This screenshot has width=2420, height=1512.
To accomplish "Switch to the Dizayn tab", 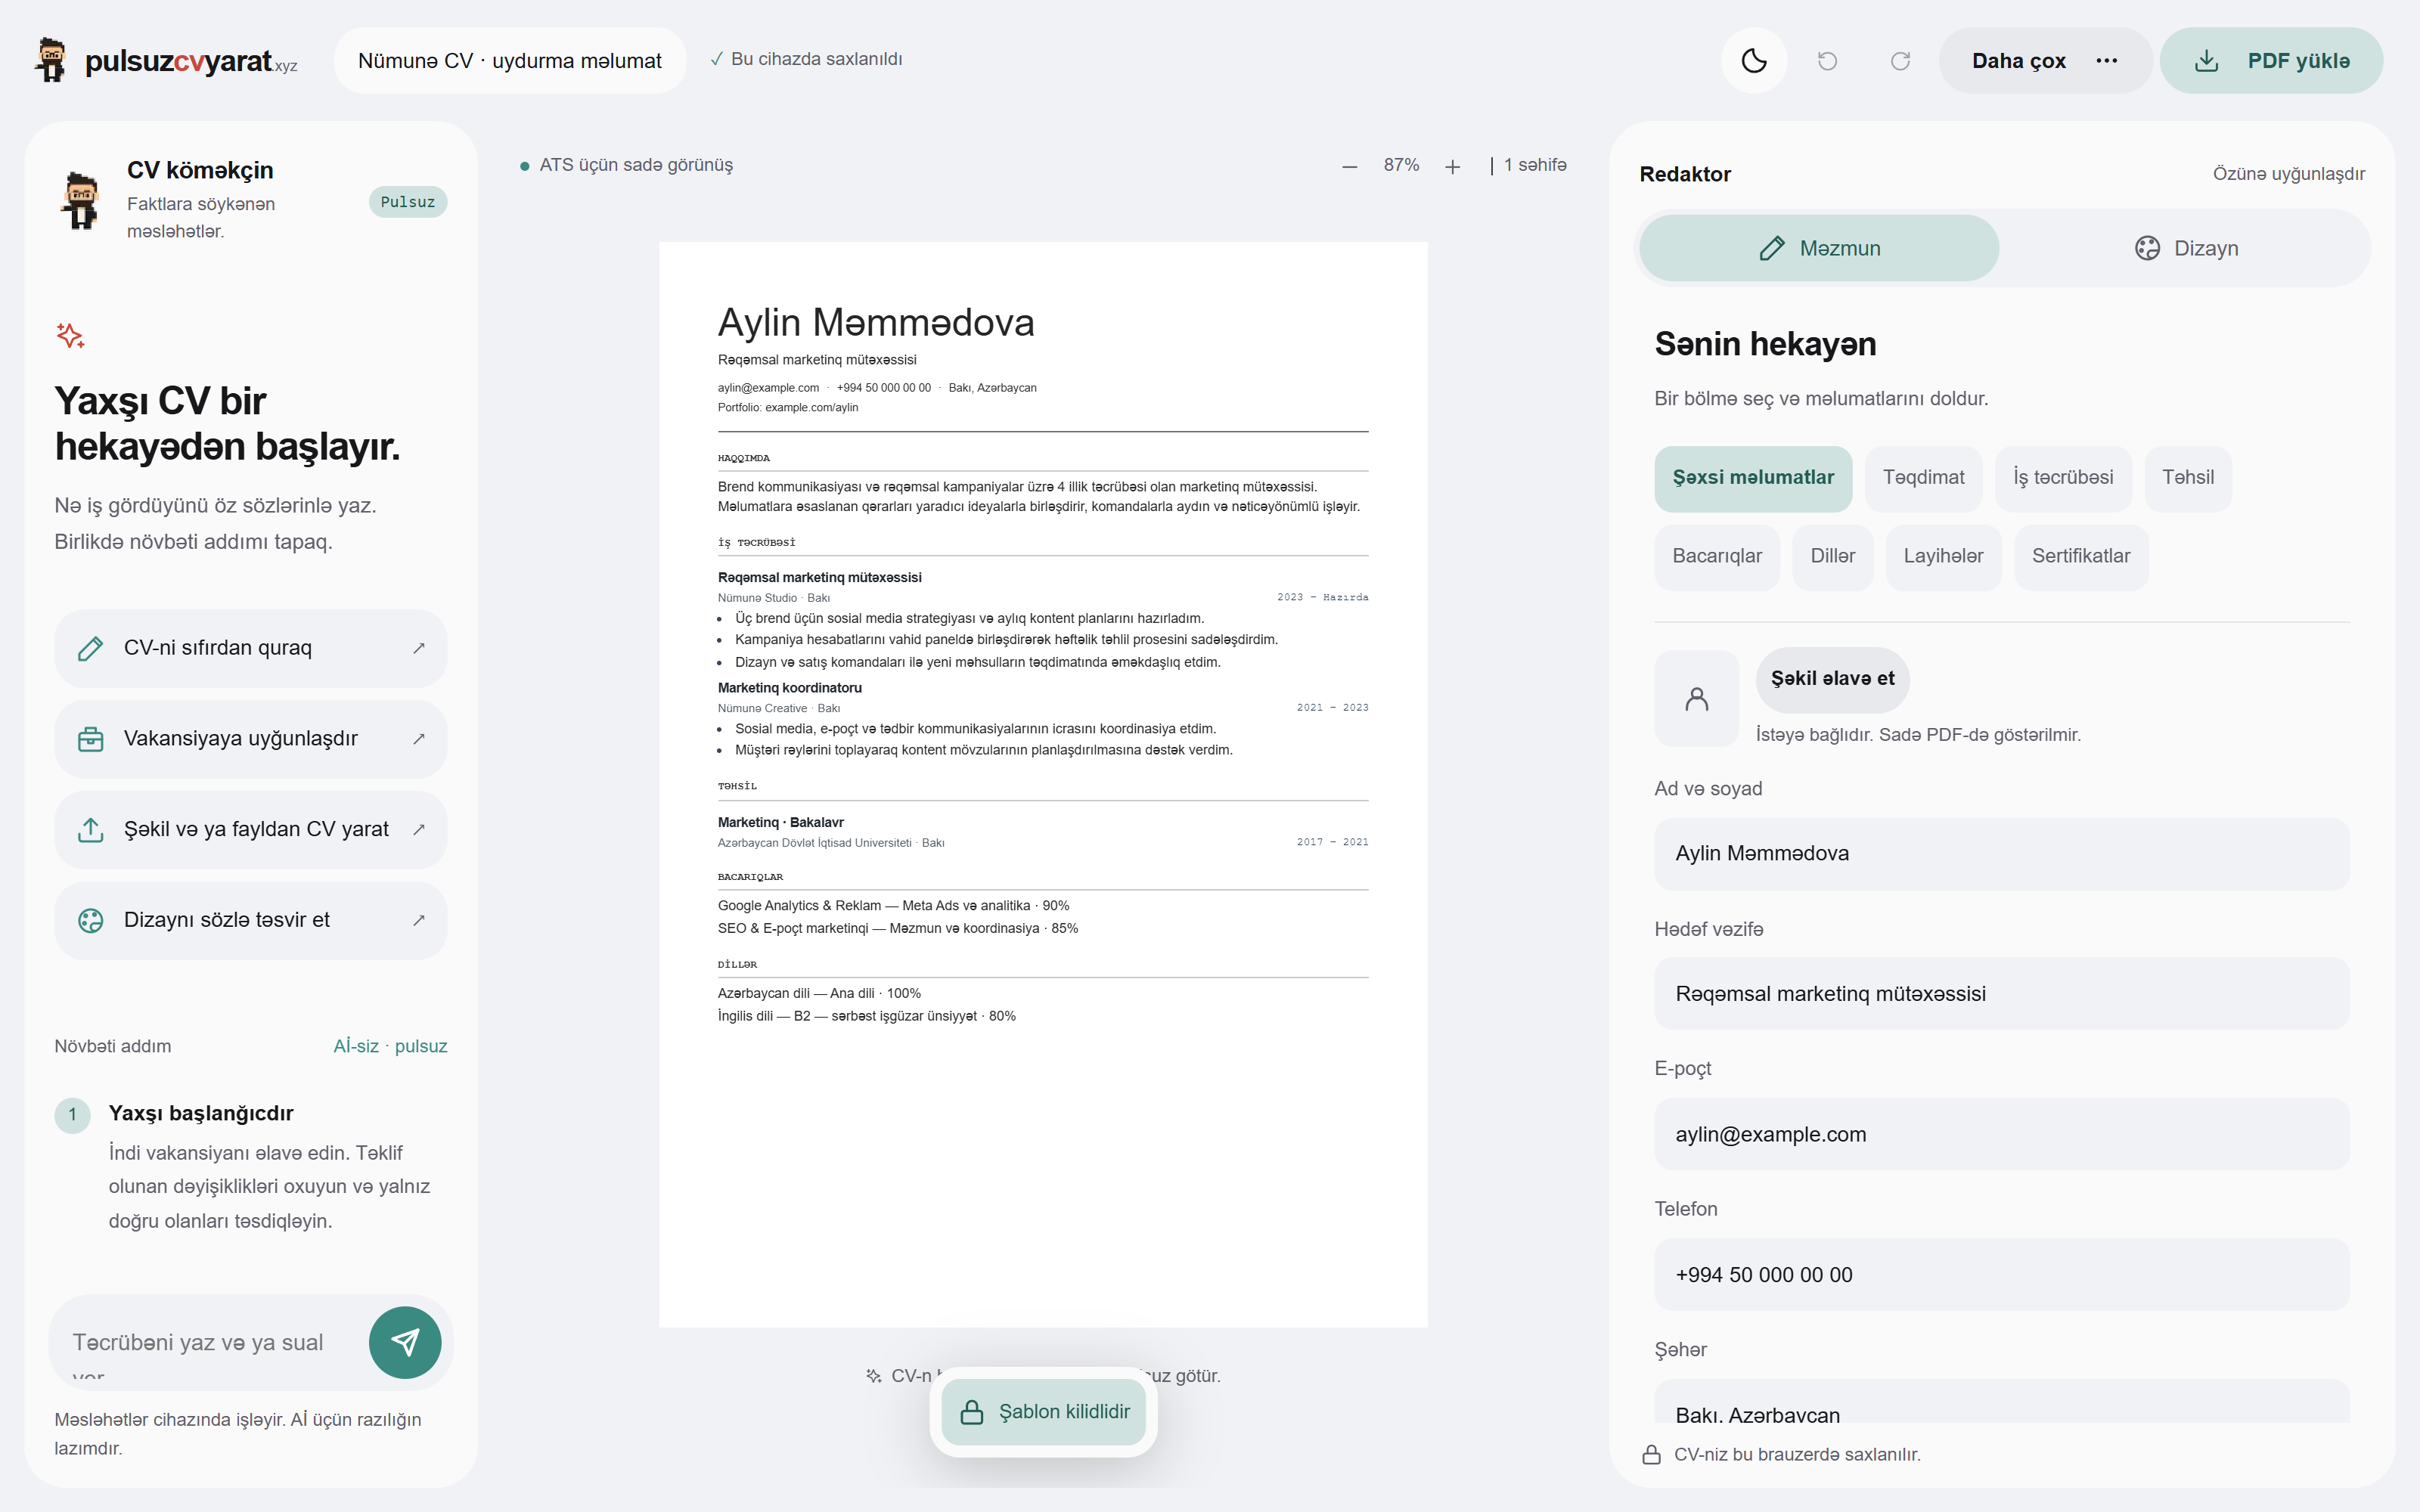I will 2186,248.
